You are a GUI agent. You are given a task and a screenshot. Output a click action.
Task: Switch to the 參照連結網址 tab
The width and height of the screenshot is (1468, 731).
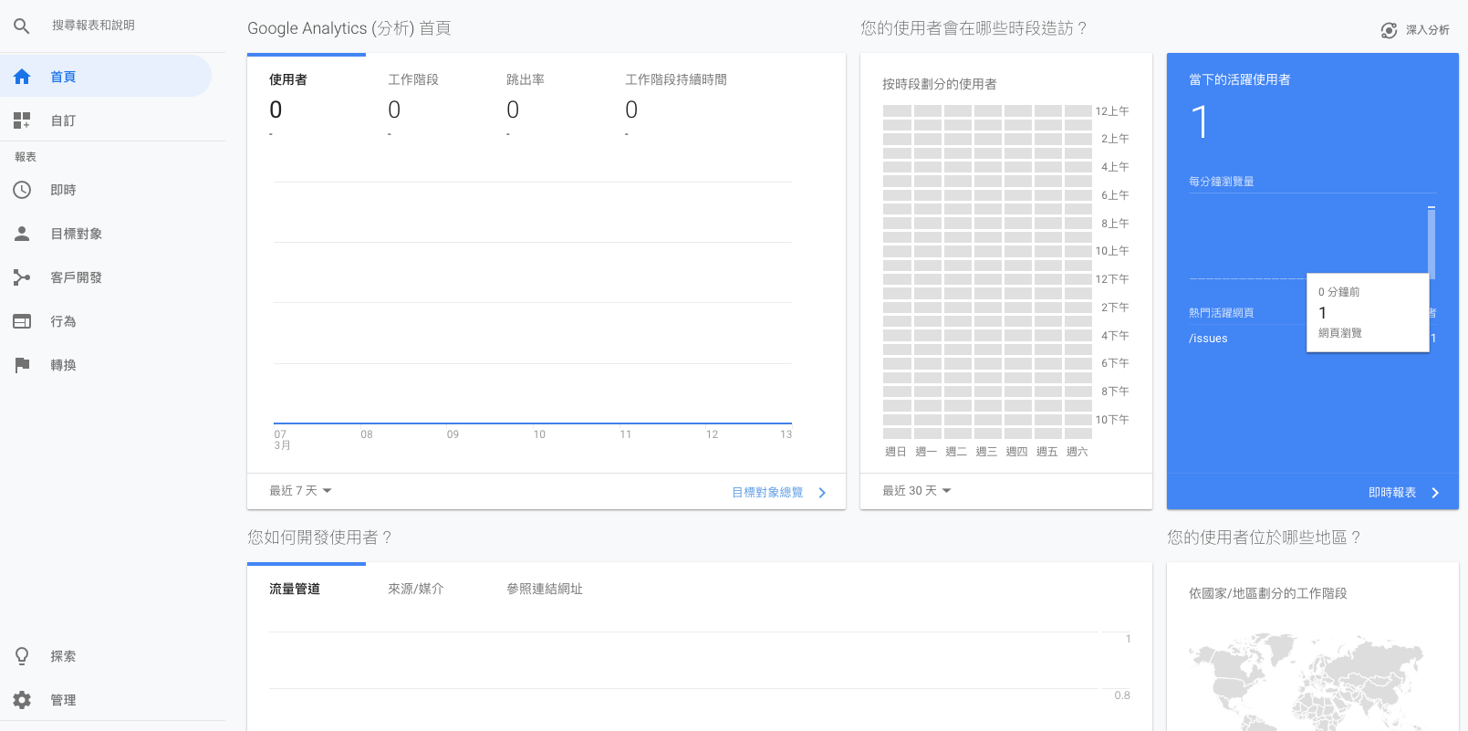click(545, 590)
